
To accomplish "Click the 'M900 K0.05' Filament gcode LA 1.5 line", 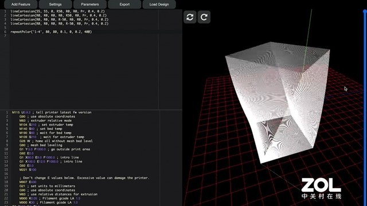I will pos(50,199).
